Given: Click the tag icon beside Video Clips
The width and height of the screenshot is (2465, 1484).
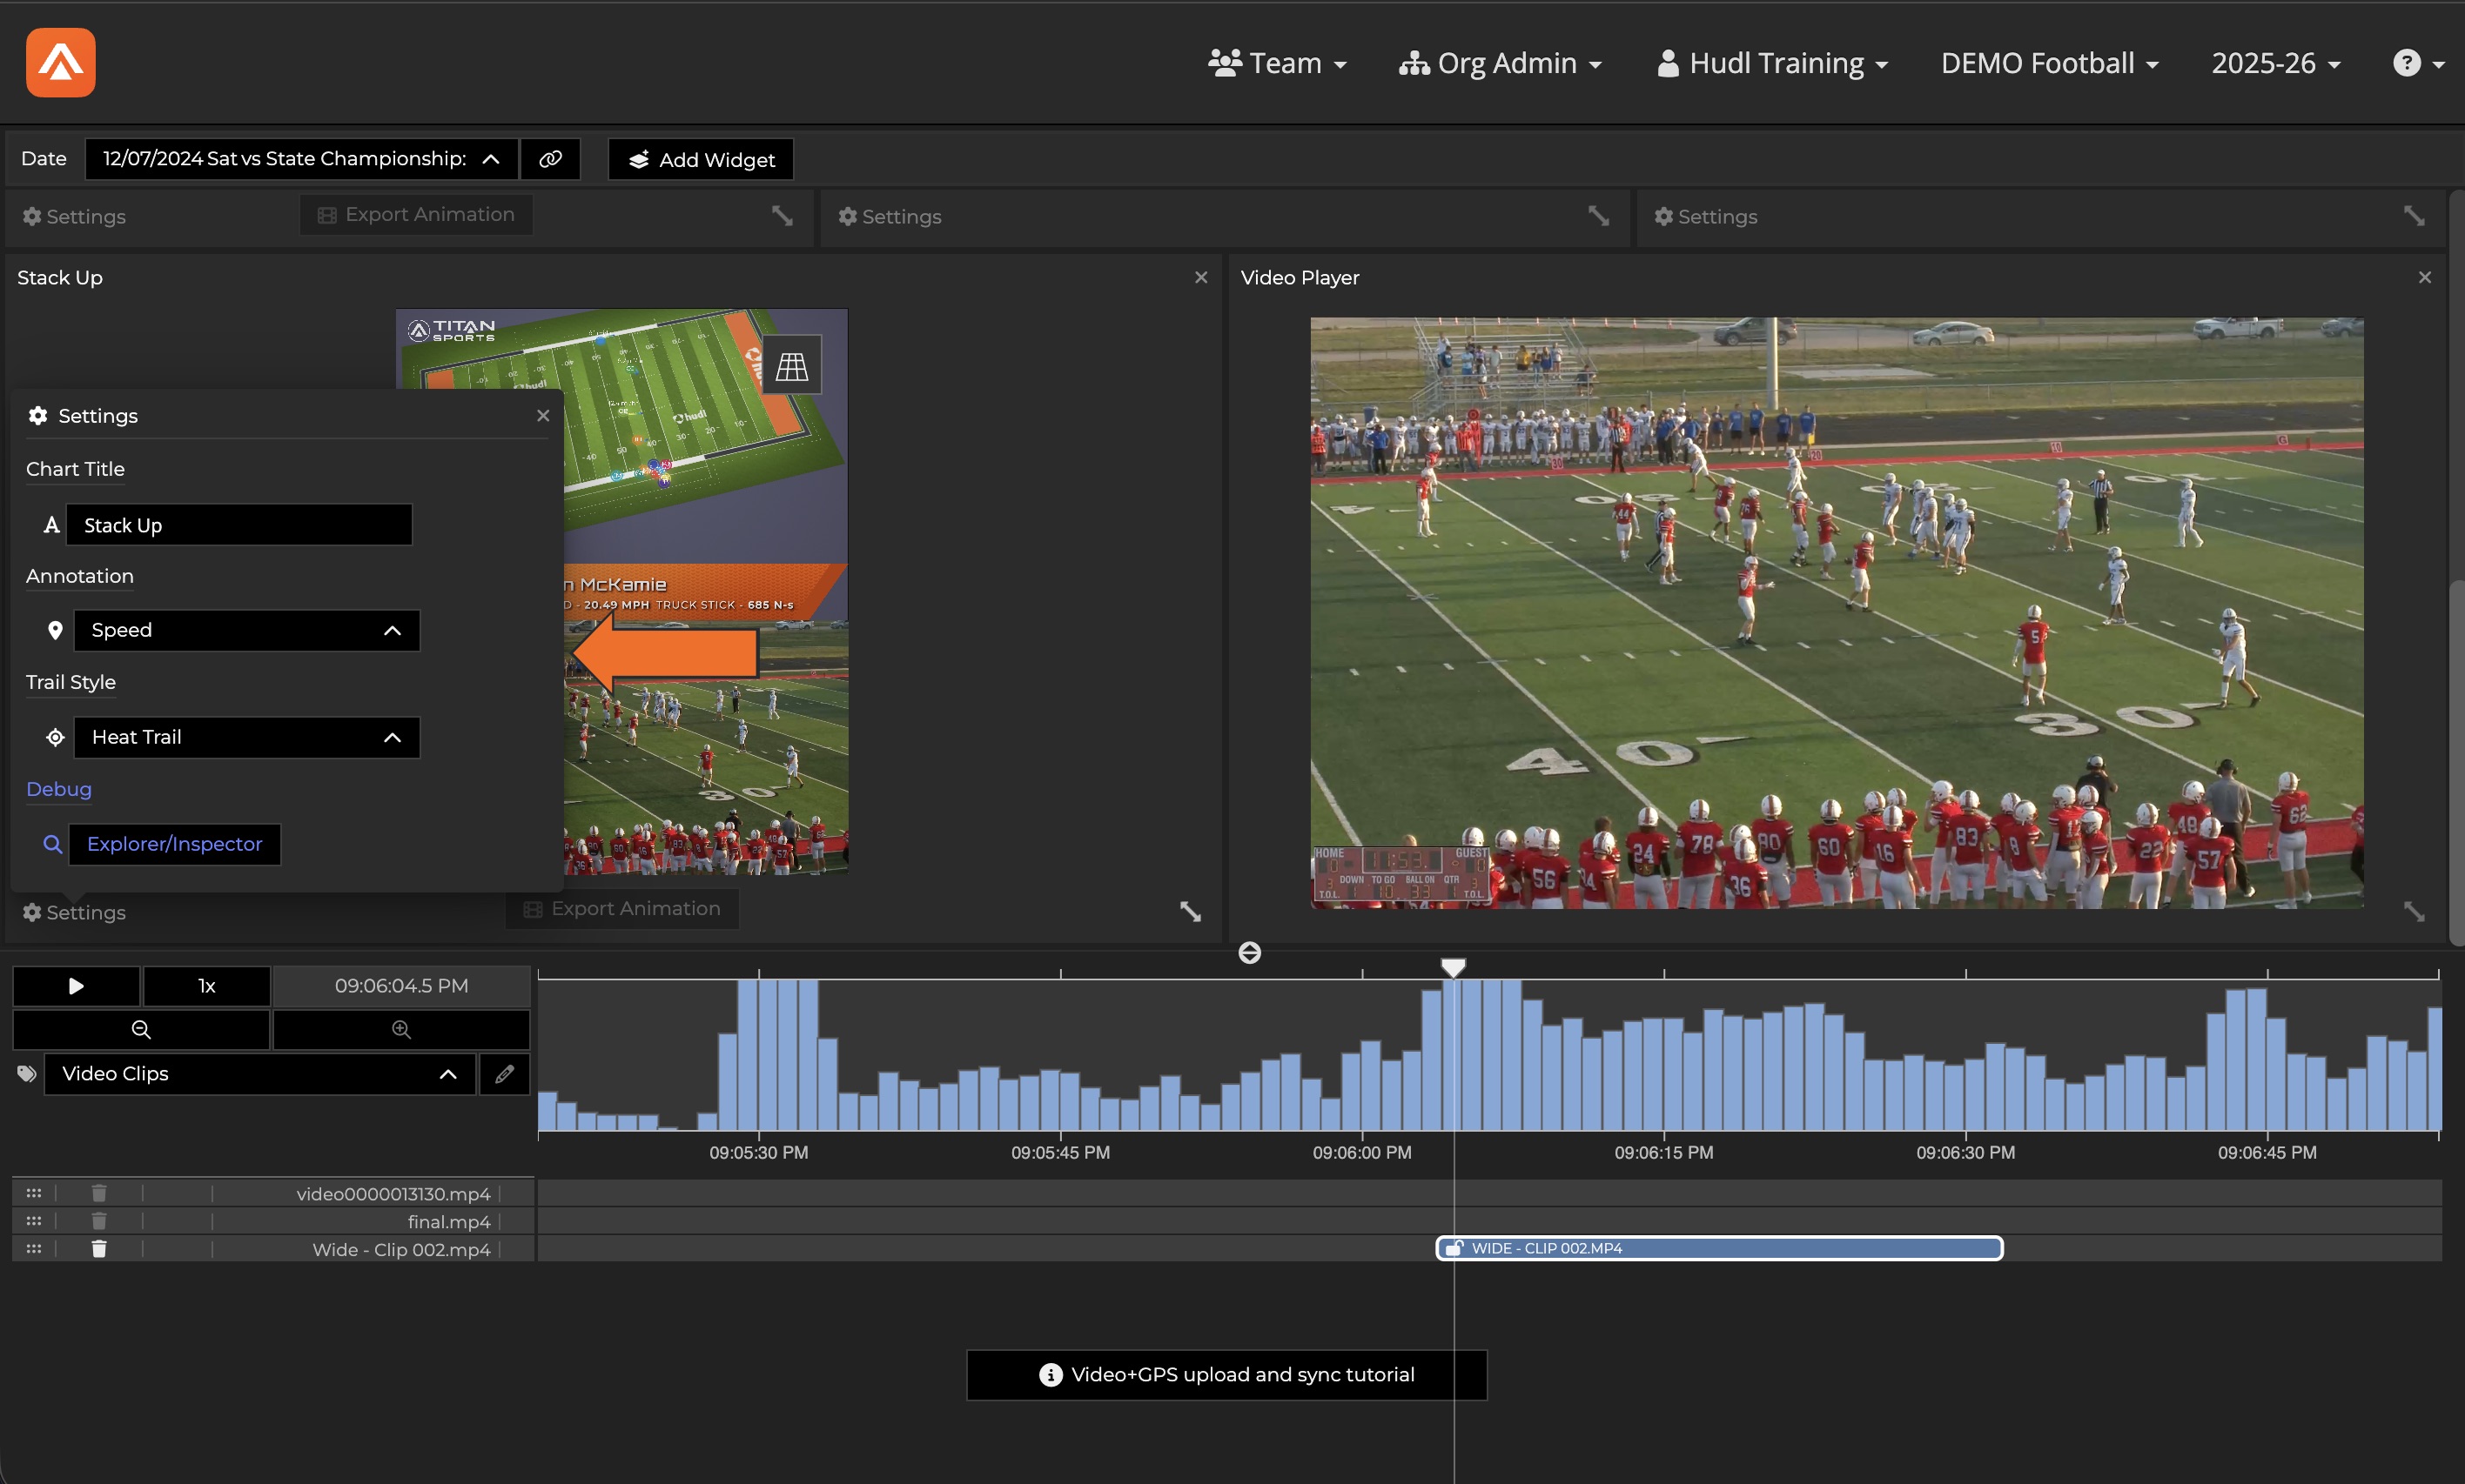Looking at the screenshot, I should [x=27, y=1074].
